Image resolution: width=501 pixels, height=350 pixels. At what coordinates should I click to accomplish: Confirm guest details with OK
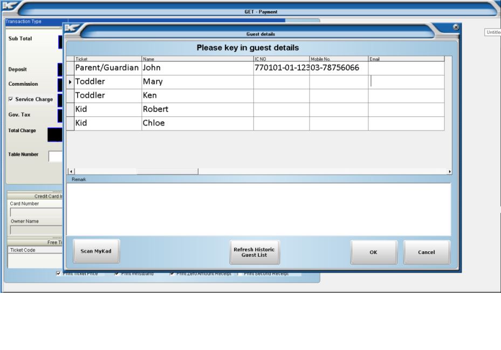click(374, 252)
